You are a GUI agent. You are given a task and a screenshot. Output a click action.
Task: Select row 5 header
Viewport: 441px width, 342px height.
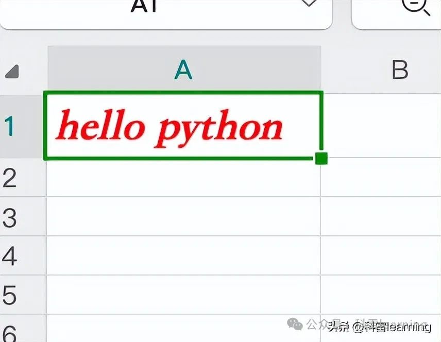[10, 296]
